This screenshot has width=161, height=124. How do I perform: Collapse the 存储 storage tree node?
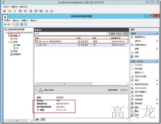[9, 42]
